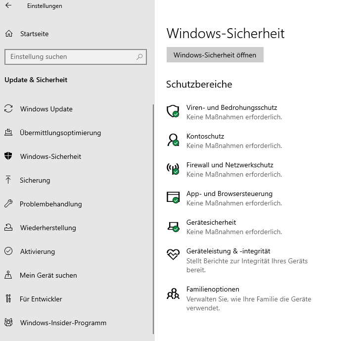The width and height of the screenshot is (363, 341).
Task: Click the Windows Update sync arrows icon
Action: [8, 109]
